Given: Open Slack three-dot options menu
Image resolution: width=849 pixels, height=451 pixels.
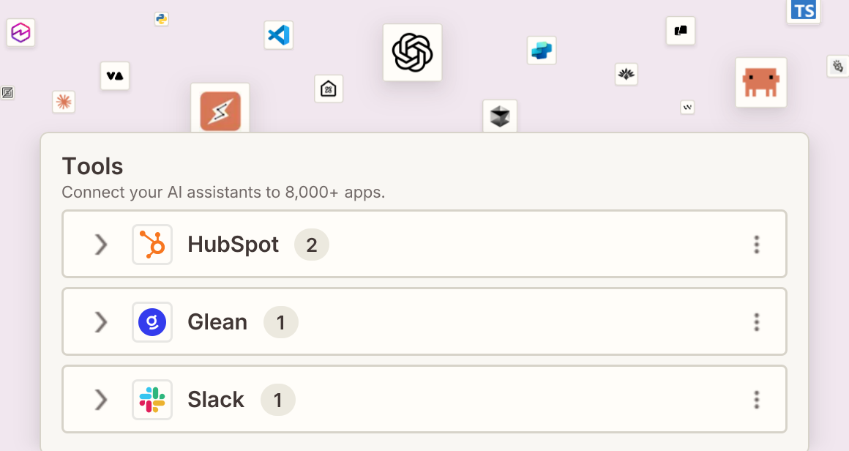Looking at the screenshot, I should point(756,400).
